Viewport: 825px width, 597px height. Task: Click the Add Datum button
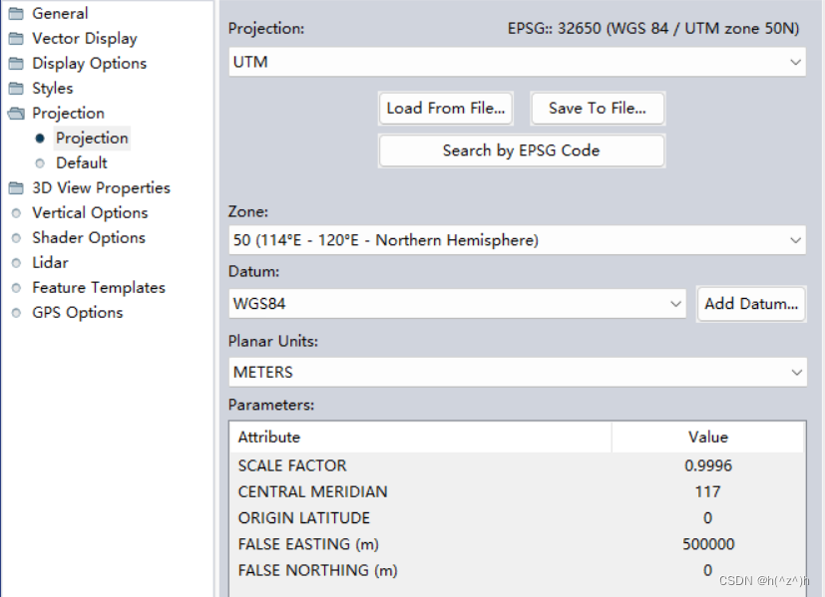[751, 304]
